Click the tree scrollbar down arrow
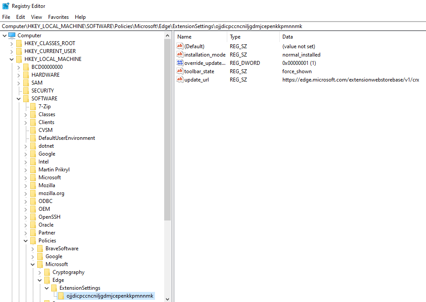Screen dimensions: 426x302 [x=167, y=299]
